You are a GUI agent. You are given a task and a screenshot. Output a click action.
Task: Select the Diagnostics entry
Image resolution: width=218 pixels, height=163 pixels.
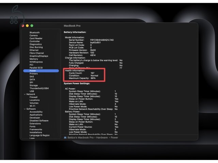point(35,44)
